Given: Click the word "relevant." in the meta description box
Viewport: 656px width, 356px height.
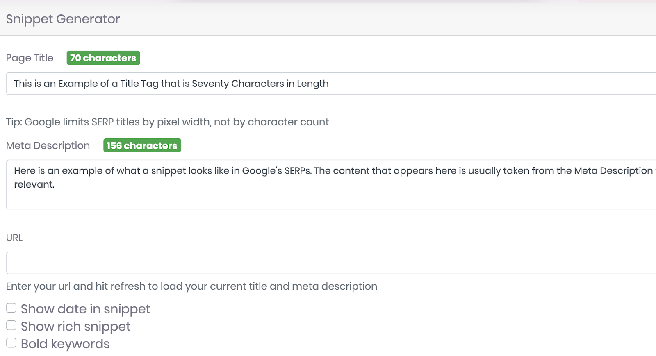Looking at the screenshot, I should click(34, 184).
